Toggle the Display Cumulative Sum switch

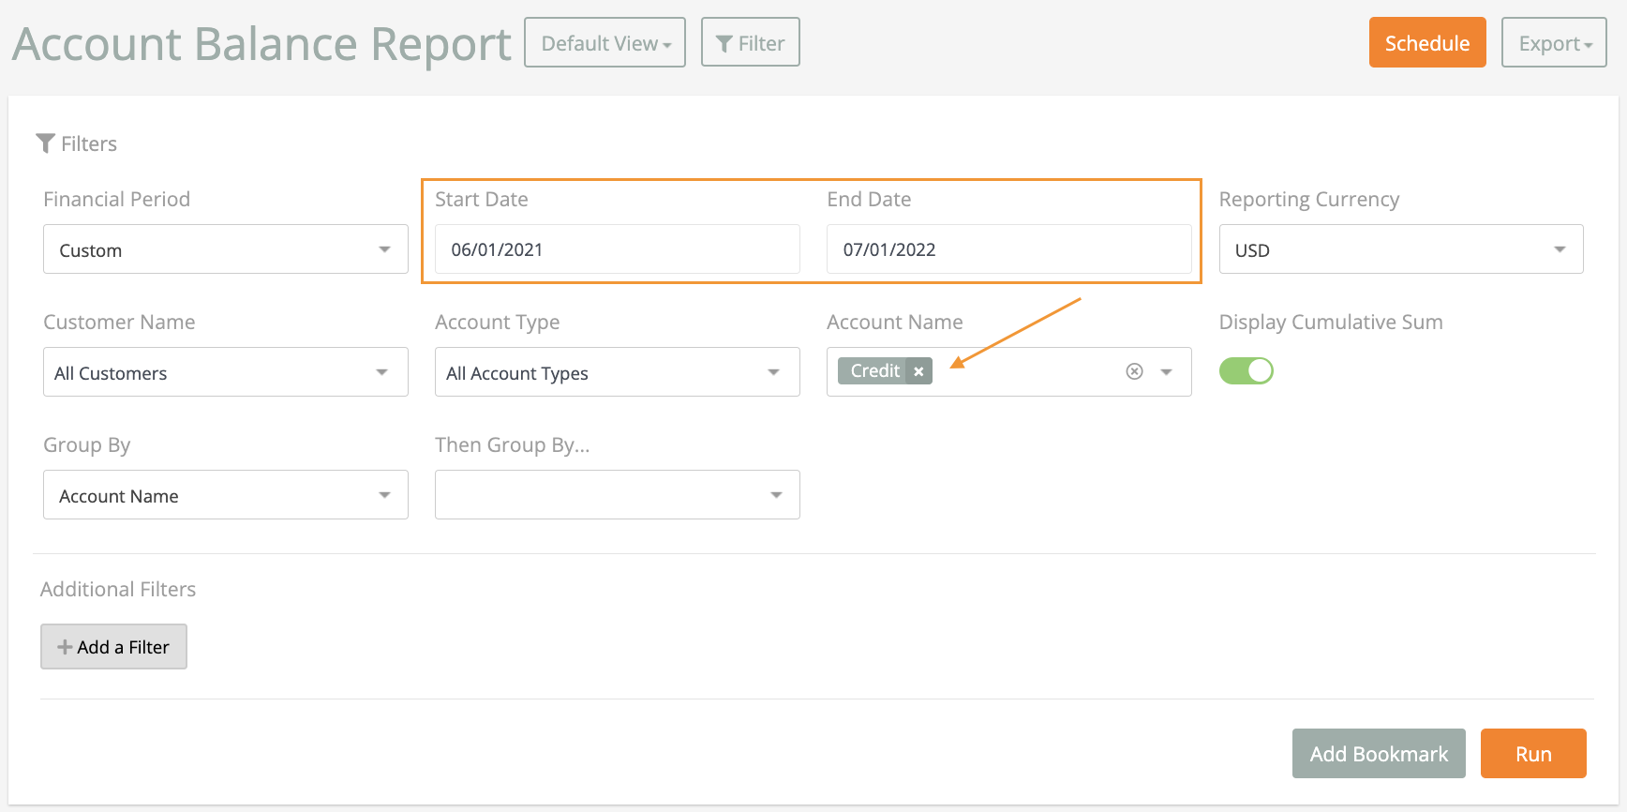pos(1246,371)
